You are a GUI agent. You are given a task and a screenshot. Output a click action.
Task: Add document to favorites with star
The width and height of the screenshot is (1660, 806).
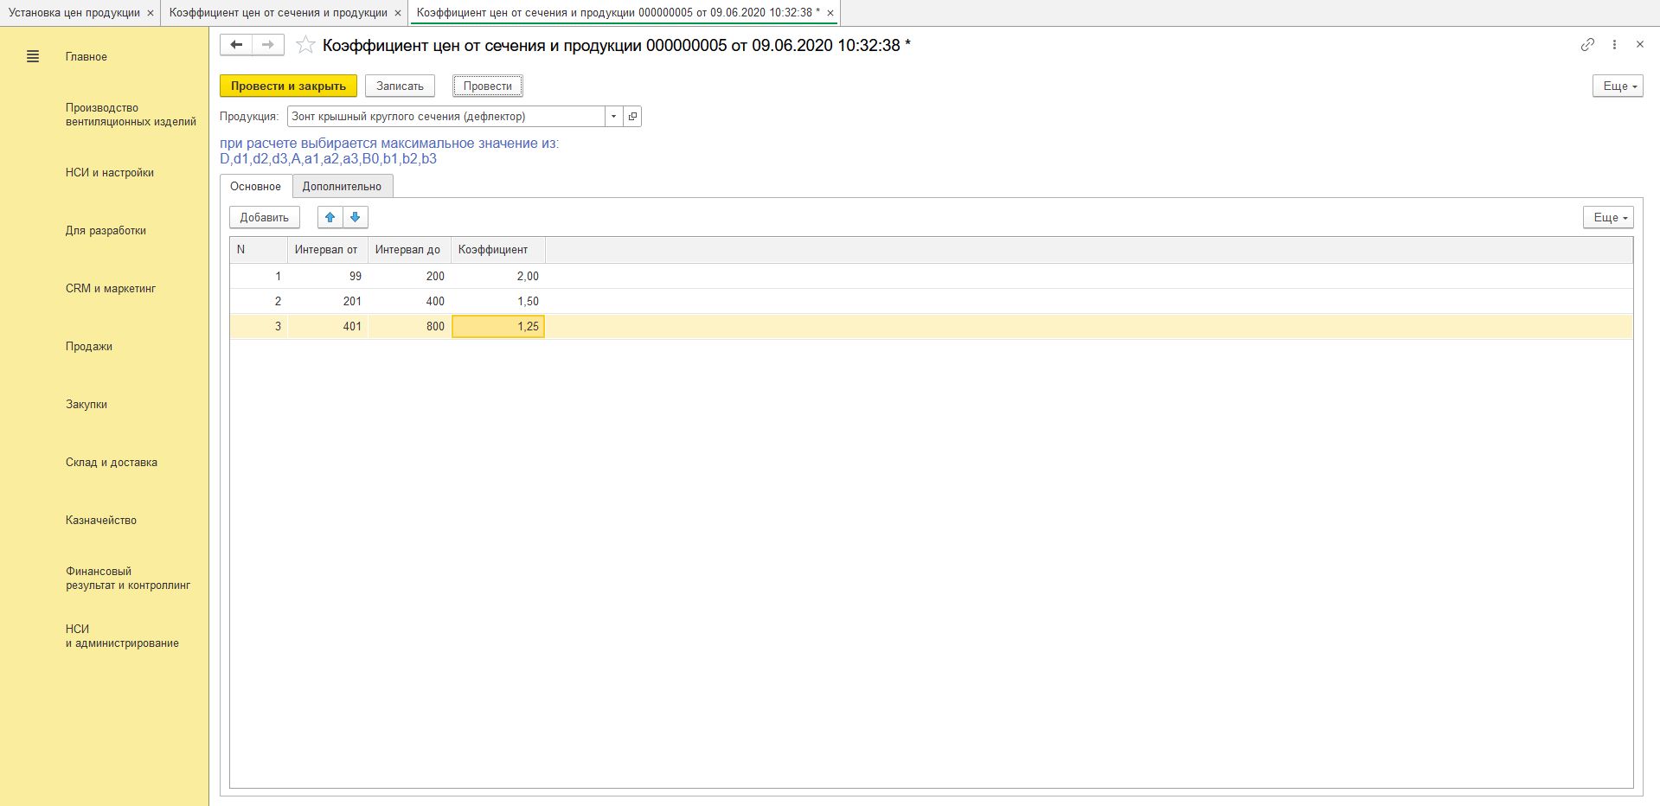304,45
